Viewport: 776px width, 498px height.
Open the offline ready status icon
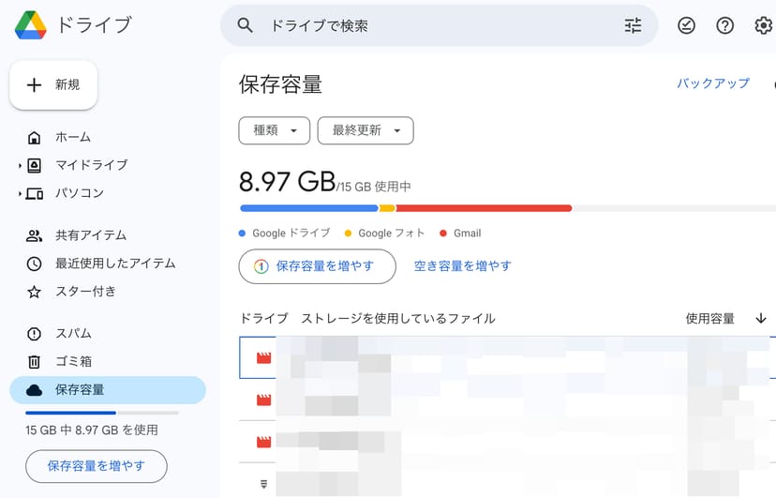[687, 25]
